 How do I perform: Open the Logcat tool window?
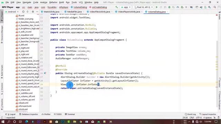pyautogui.click(x=10, y=114)
